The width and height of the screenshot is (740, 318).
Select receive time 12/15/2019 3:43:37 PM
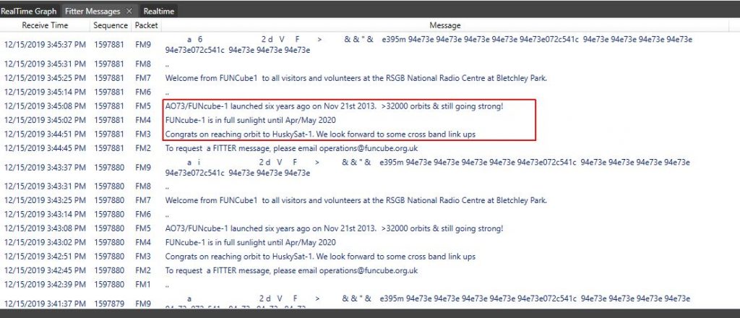pyautogui.click(x=46, y=168)
